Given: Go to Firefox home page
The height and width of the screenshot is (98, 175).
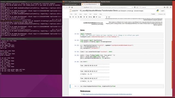Looking at the screenshot, I should [72, 7].
